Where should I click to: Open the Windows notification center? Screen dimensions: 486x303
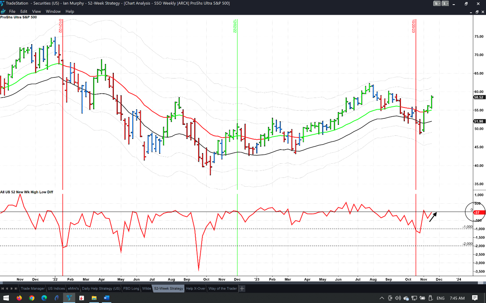click(x=475, y=298)
